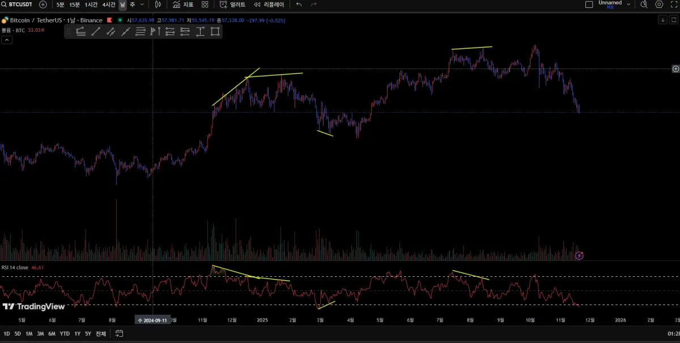Screen dimensions: 680x343
Task: Select the plain trend line tool in favorites bar
Action: [x=96, y=32]
